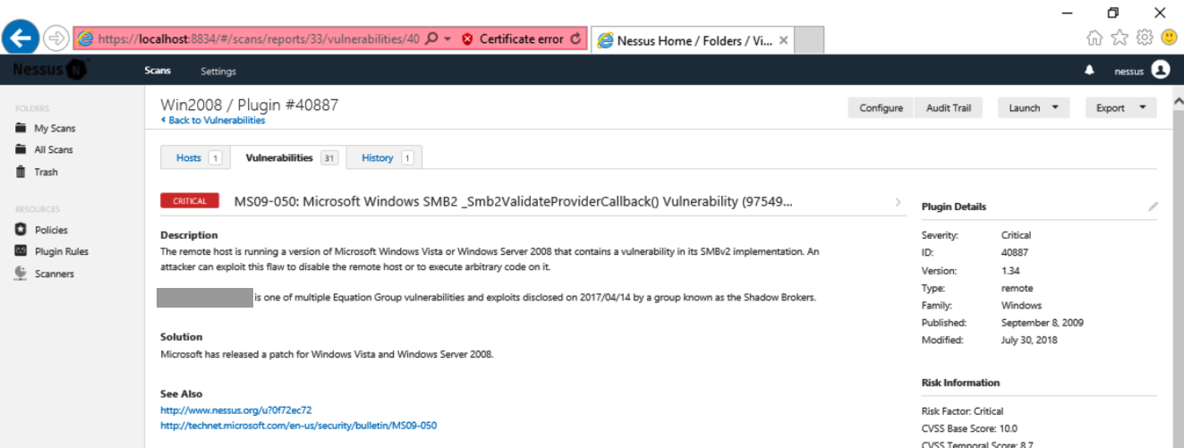Click the nessus username label
This screenshot has width=1184, height=448.
click(1129, 72)
